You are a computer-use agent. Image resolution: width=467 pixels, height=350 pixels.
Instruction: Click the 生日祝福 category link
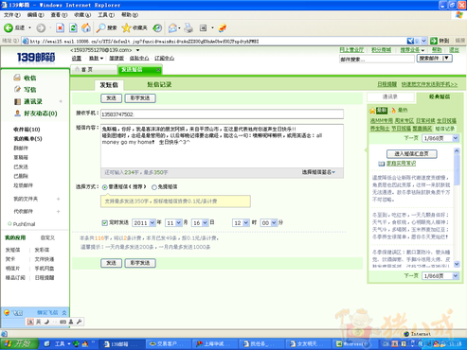(x=446, y=121)
